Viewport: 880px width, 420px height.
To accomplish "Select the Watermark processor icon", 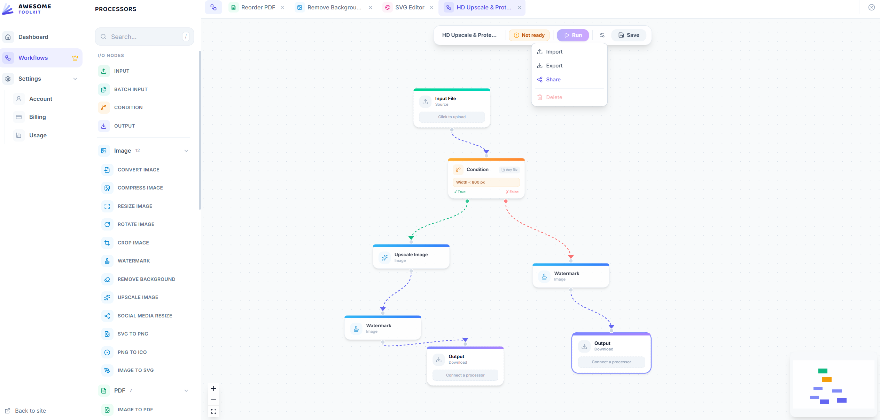I will click(x=107, y=261).
